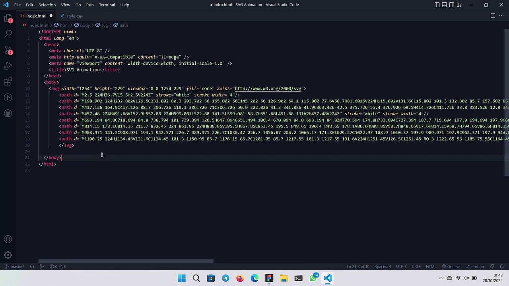Viewport: 509px width, 286px height.
Task: Open the Edit menu
Action: pyautogui.click(x=29, y=5)
